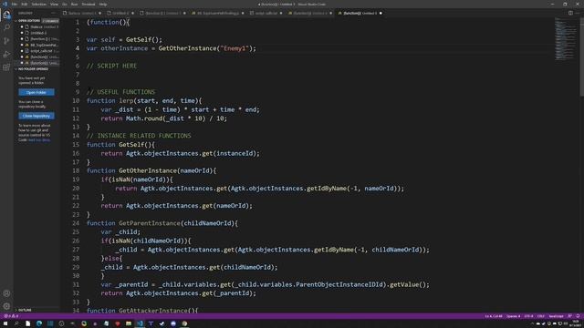Open the Manage gear icon

[x=6, y=306]
